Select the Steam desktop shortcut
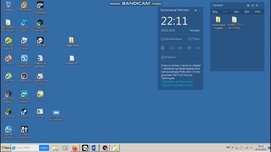Image resolution: width=271 pixels, height=152 pixels. click(x=25, y=113)
